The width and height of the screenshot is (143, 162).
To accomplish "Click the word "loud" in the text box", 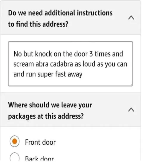I will pos(89,64).
